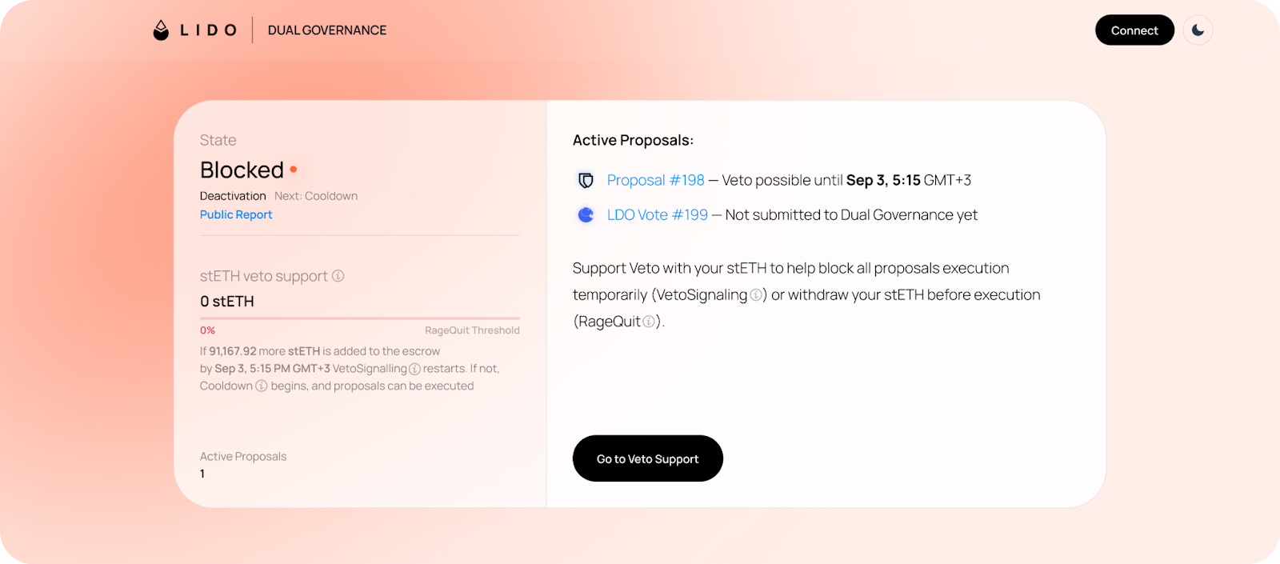Click the Blocked state heading
The width and height of the screenshot is (1280, 564).
click(242, 170)
